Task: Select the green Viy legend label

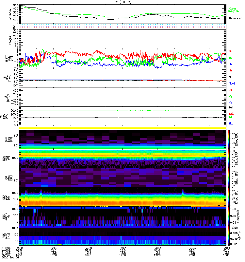Action: [231, 96]
